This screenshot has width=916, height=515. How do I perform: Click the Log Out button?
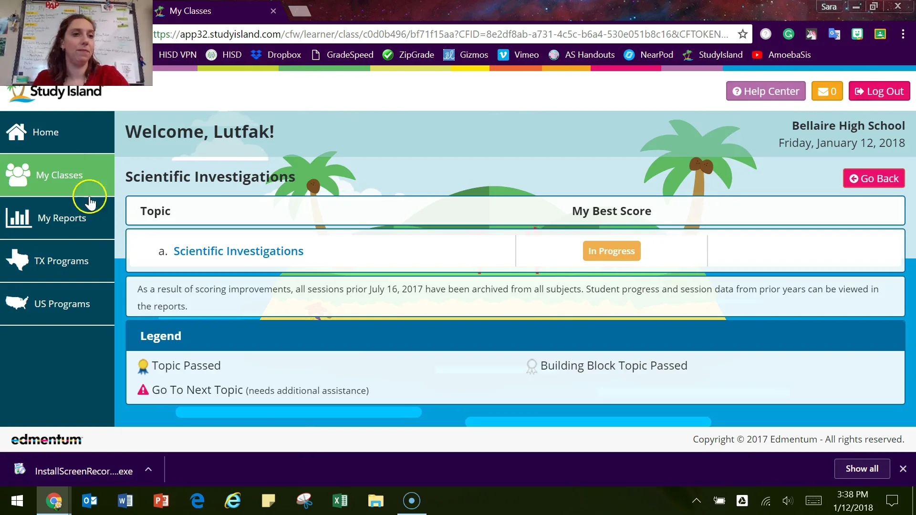coord(879,91)
